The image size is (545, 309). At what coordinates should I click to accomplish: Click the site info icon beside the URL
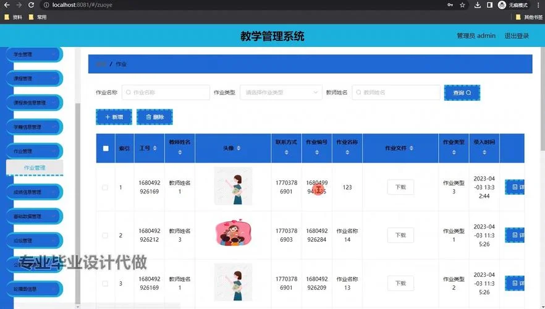pos(46,5)
